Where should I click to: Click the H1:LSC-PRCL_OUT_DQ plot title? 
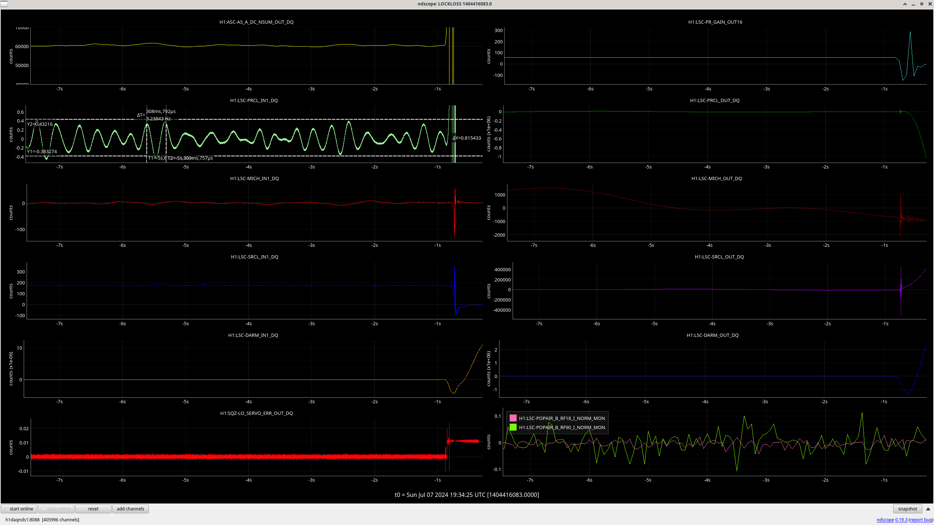[x=715, y=100]
